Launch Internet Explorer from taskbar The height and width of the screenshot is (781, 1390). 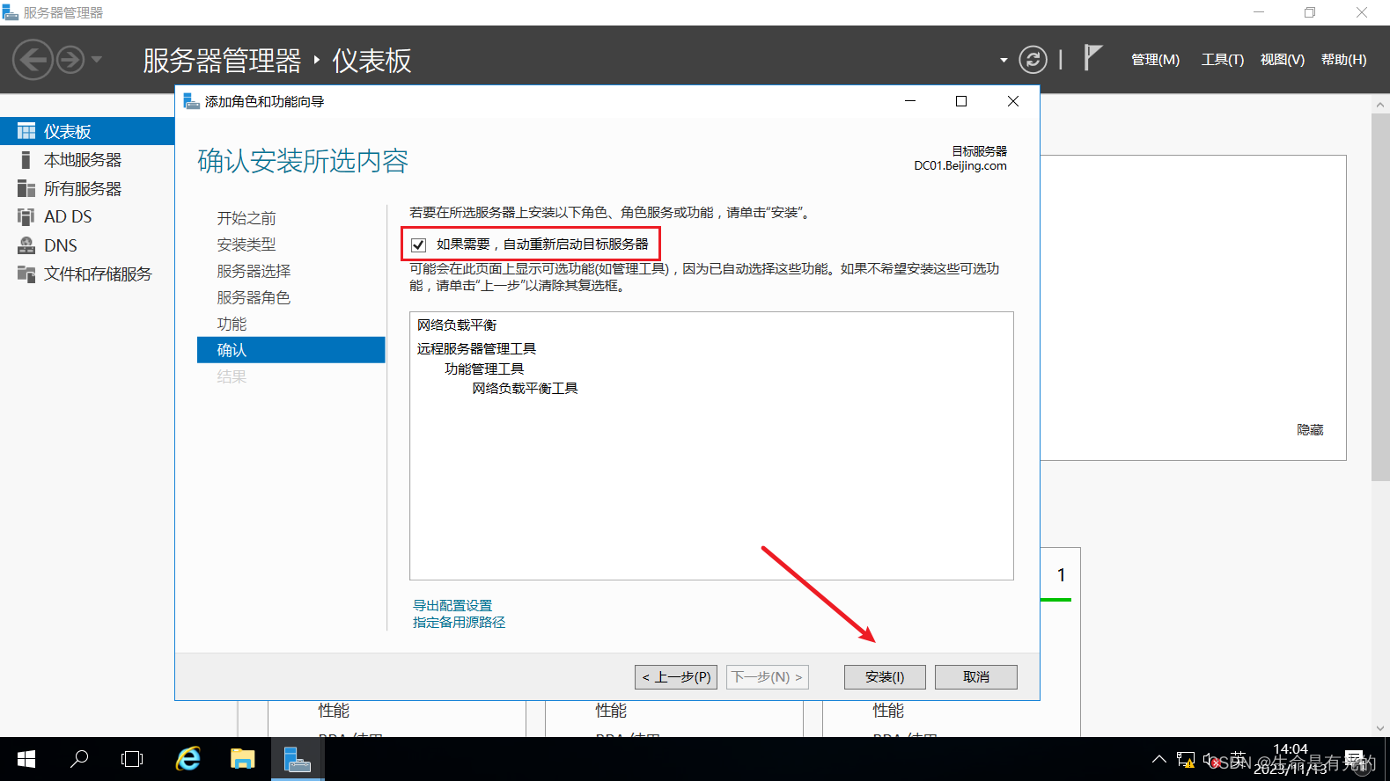pyautogui.click(x=188, y=759)
